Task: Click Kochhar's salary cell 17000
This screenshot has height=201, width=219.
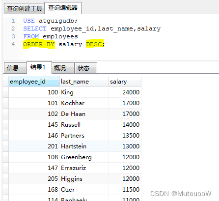Action: (125, 103)
